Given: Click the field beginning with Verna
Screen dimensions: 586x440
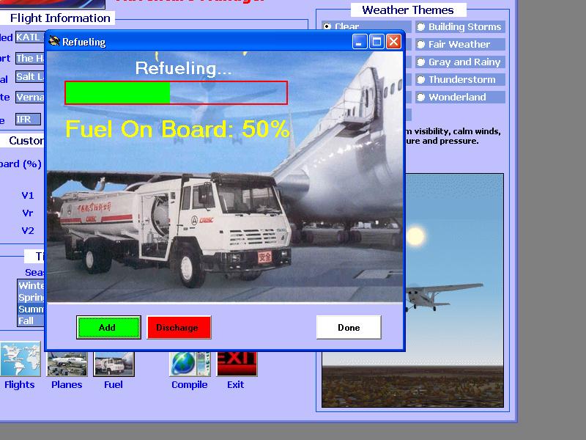Looking at the screenshot, I should [30, 98].
